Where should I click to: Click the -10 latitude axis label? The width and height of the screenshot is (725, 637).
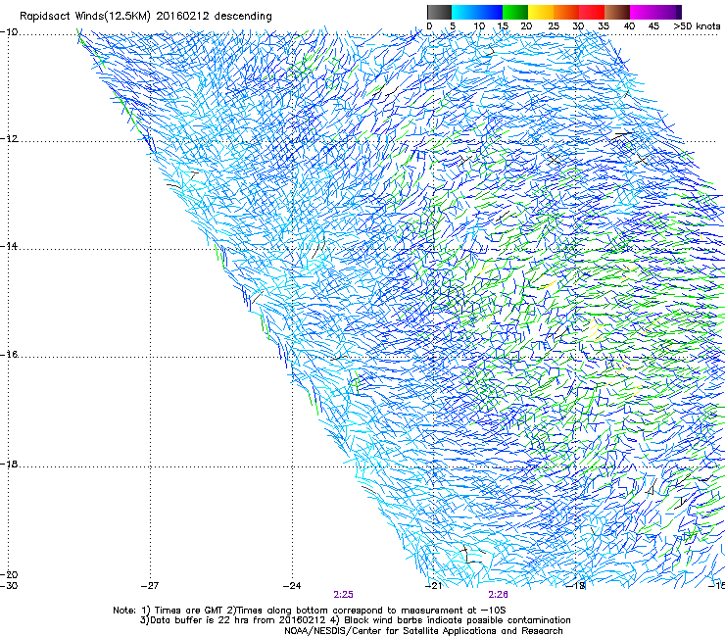[9, 32]
